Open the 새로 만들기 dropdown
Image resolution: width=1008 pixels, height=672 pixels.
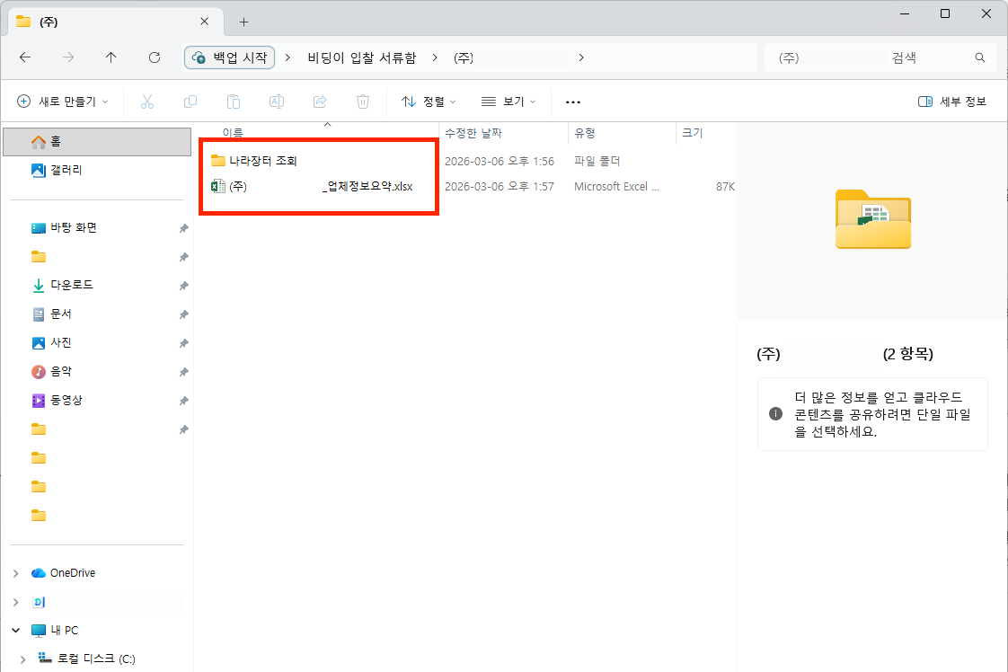pyautogui.click(x=63, y=102)
